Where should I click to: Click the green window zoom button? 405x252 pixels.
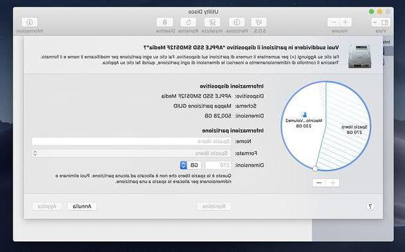[371, 12]
